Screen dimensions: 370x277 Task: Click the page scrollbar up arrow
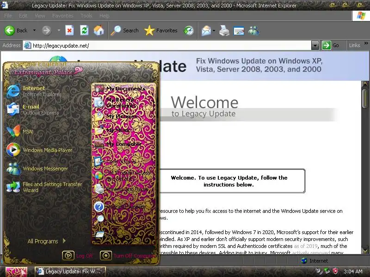(x=365, y=84)
